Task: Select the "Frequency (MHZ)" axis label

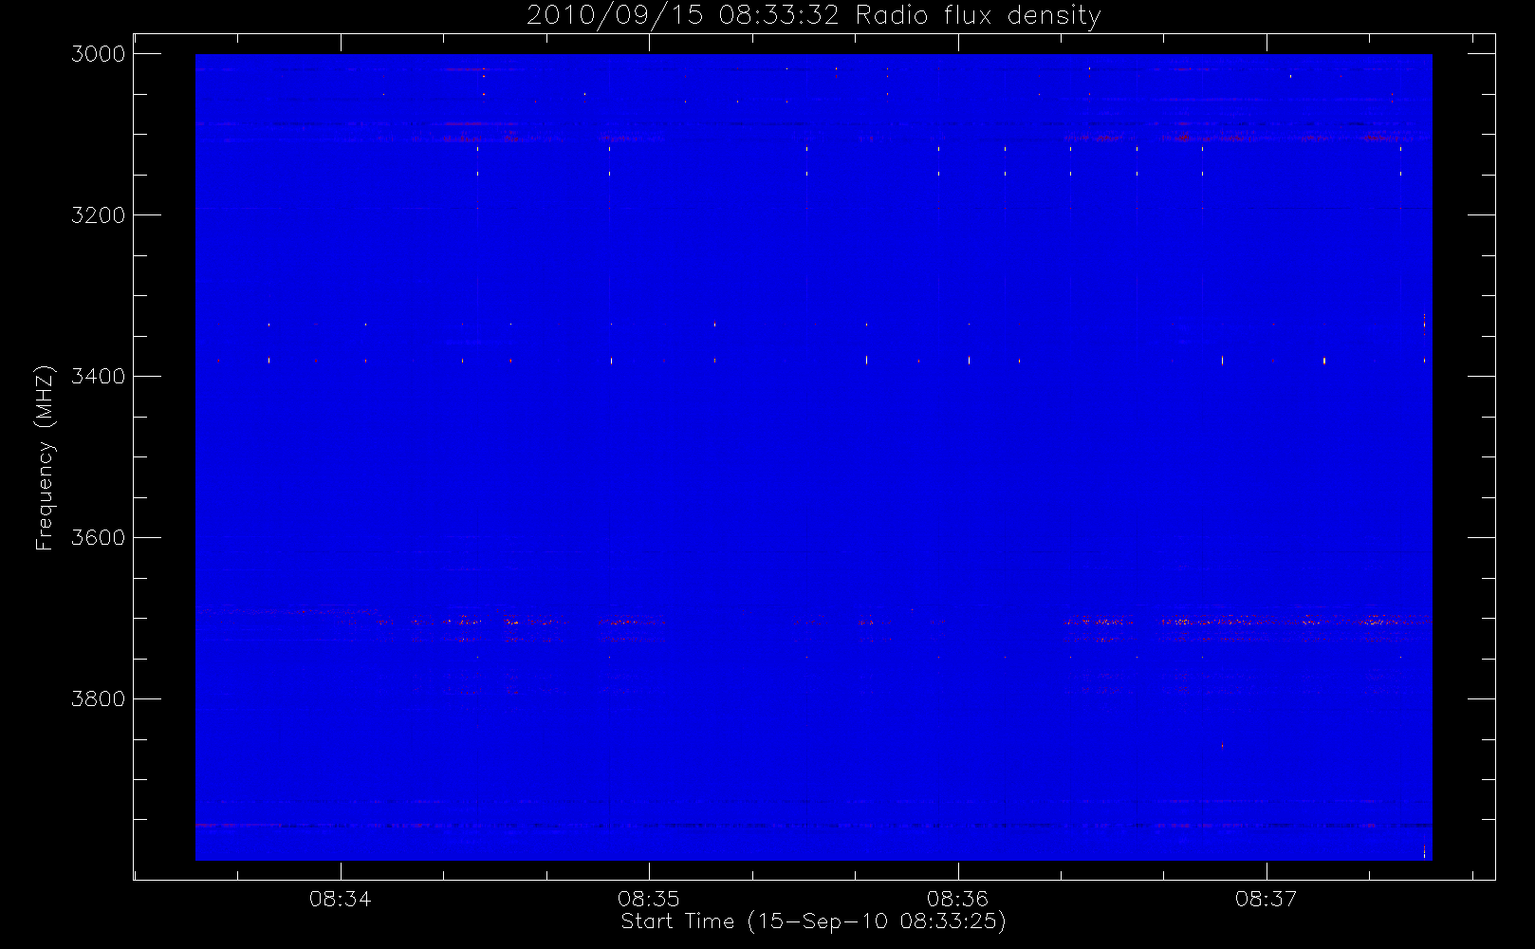Action: click(x=44, y=457)
